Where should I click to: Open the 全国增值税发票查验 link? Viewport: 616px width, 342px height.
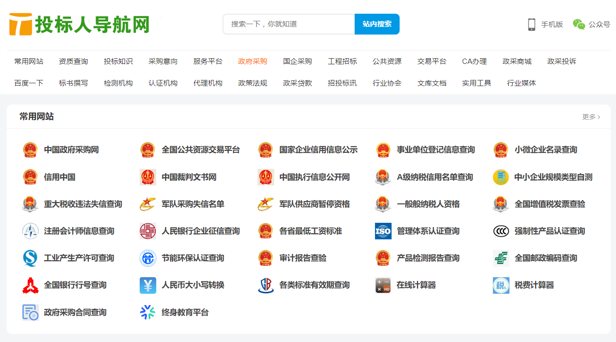(x=550, y=204)
